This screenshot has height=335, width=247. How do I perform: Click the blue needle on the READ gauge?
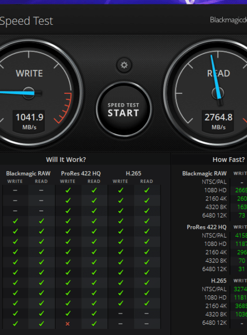pyautogui.click(x=216, y=77)
